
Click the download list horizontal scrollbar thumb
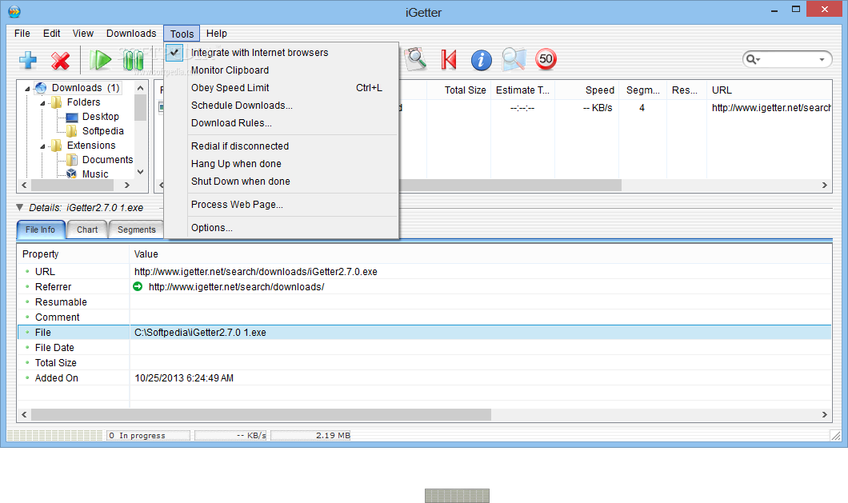point(510,185)
